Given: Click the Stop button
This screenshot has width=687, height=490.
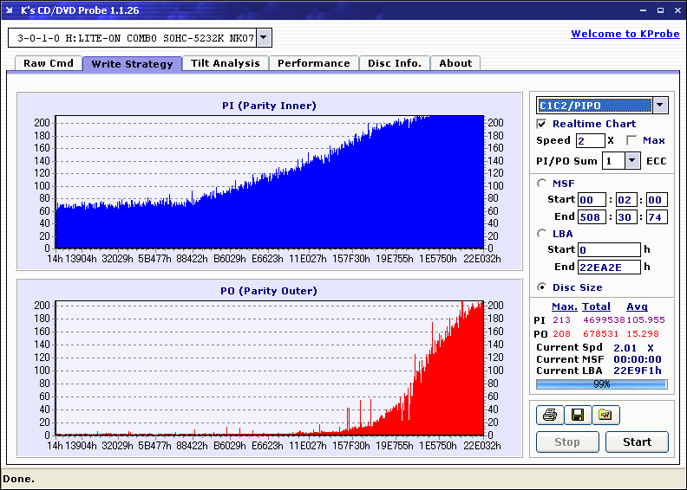Looking at the screenshot, I should coord(567,442).
